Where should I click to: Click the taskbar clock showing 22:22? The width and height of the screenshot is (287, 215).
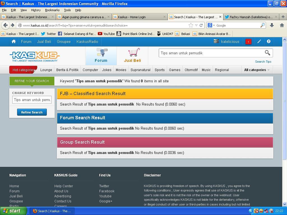(x=279, y=211)
